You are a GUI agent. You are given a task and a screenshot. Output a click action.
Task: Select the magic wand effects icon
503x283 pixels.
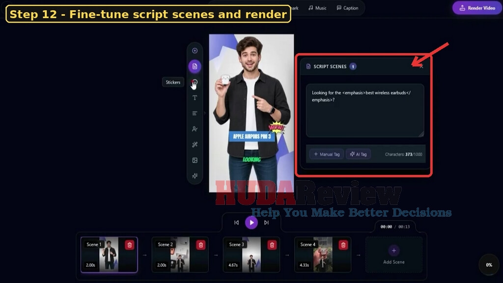(195, 145)
